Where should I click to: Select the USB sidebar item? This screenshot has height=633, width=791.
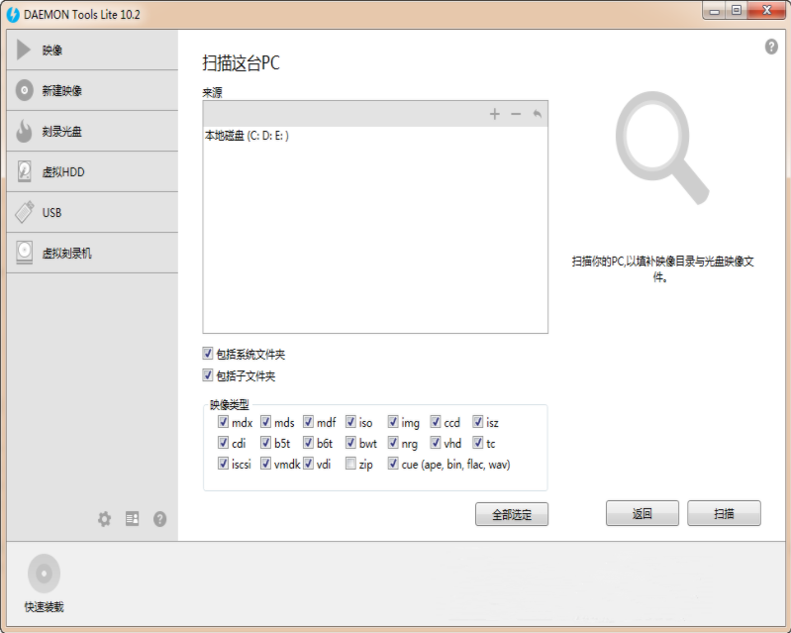92,213
